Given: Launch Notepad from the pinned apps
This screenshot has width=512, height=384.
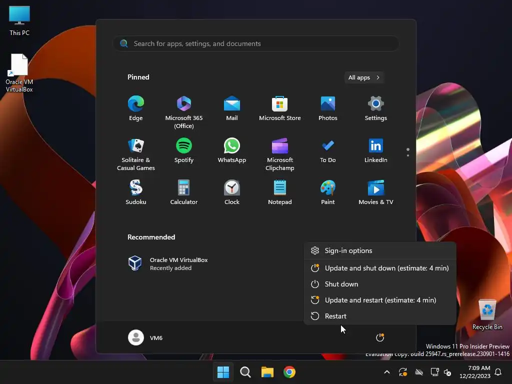Looking at the screenshot, I should pyautogui.click(x=280, y=192).
